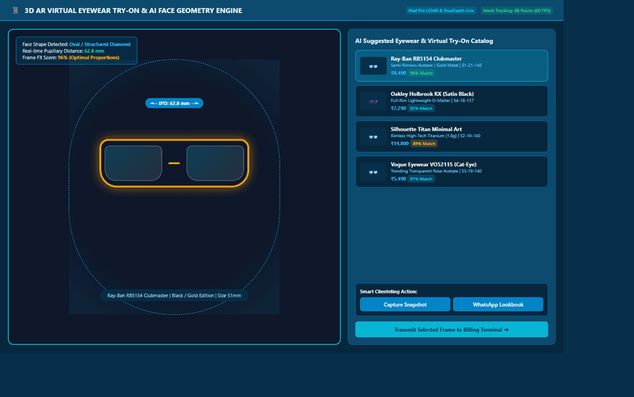
Task: Click the 89% Match badge on Silhouette card
Action: [423, 143]
